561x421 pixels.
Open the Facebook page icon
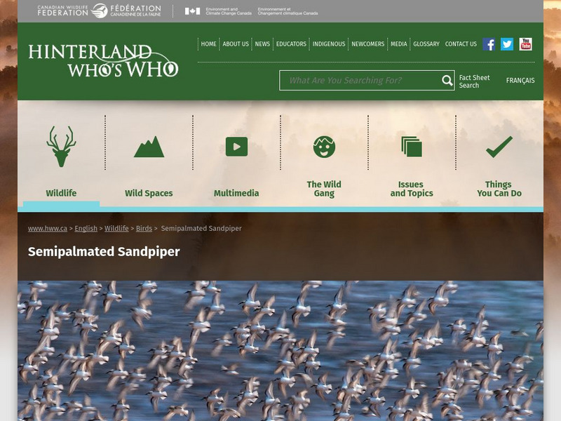489,44
